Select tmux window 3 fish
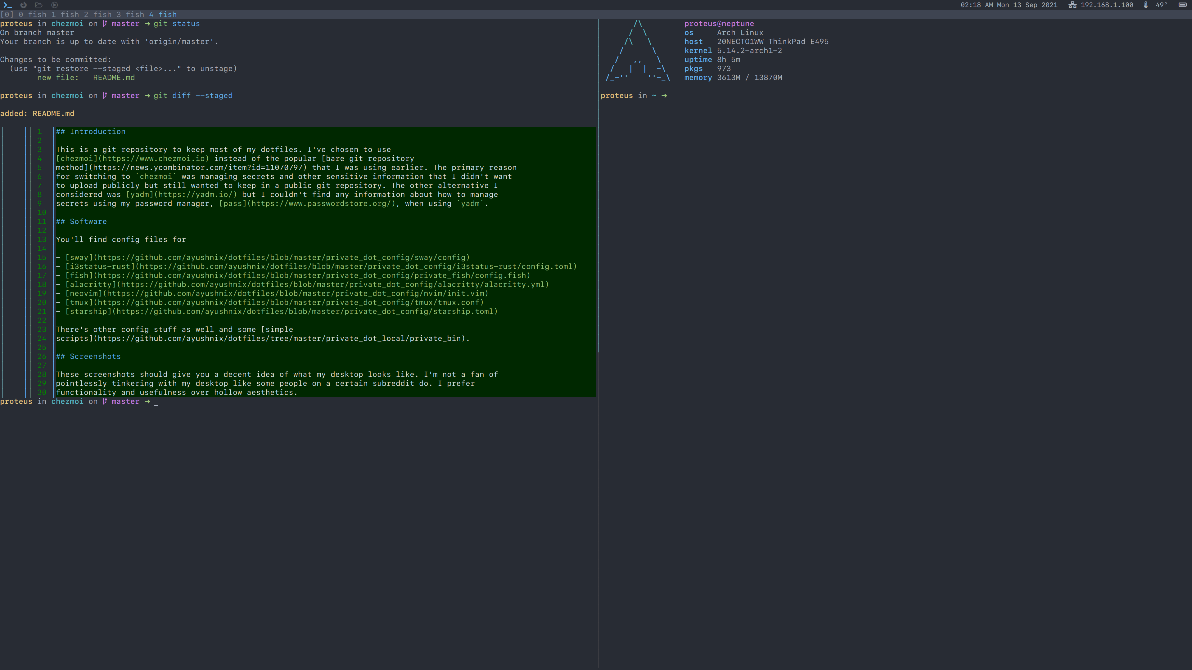 [x=130, y=15]
